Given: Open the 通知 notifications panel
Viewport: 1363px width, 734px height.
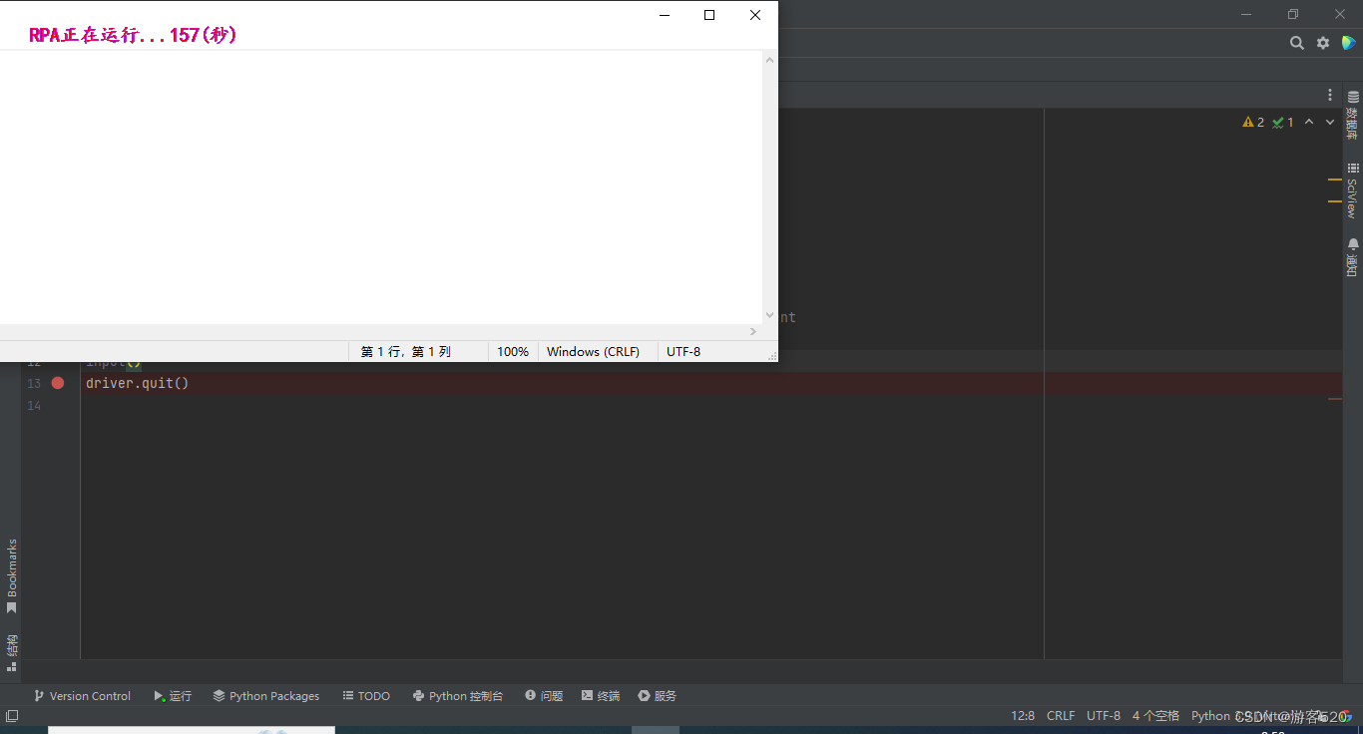Looking at the screenshot, I should pos(1353,257).
